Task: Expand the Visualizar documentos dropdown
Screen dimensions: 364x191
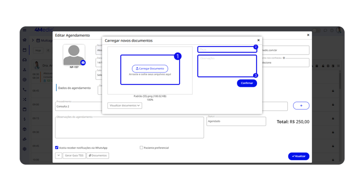Action: (124, 106)
